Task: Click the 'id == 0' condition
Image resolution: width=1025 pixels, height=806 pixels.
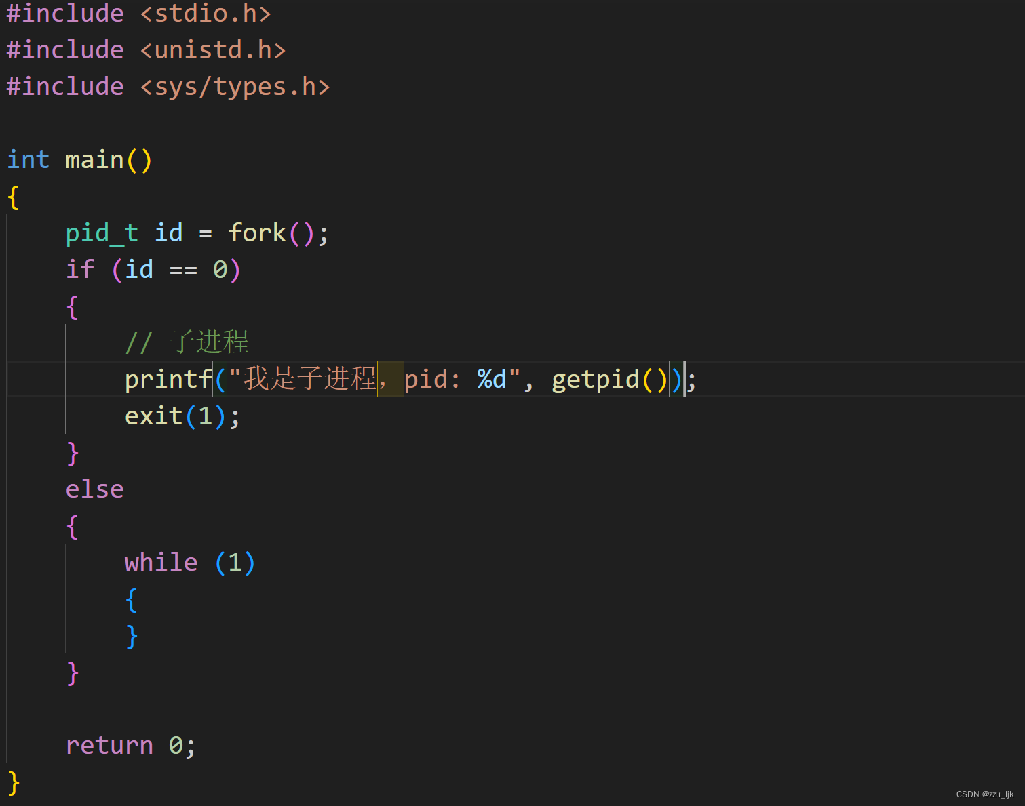Action: pos(176,270)
